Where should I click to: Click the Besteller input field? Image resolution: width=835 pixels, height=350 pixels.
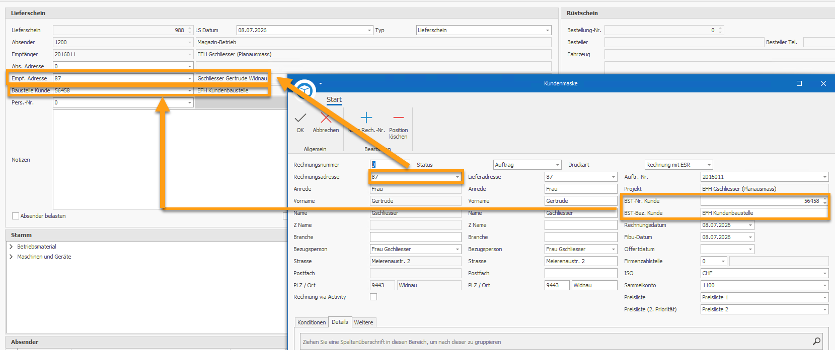coord(684,42)
